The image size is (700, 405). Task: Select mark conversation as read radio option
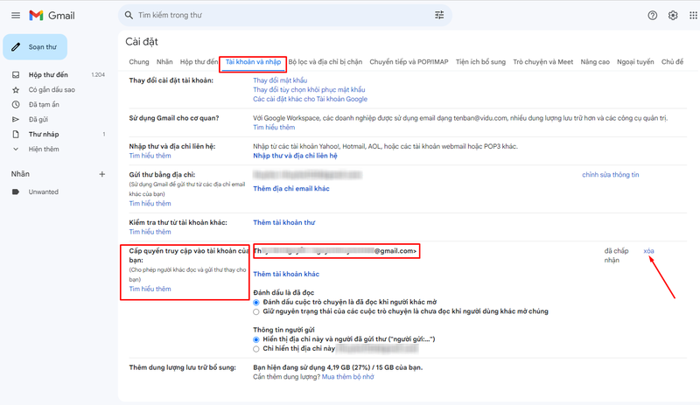pos(256,303)
